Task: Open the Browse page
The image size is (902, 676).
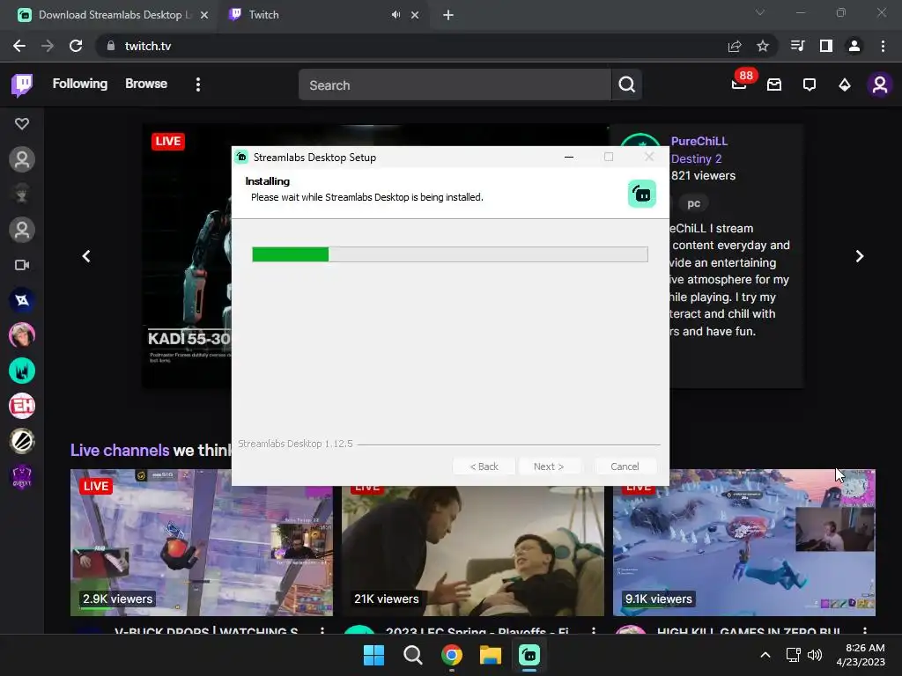Action: tap(146, 84)
